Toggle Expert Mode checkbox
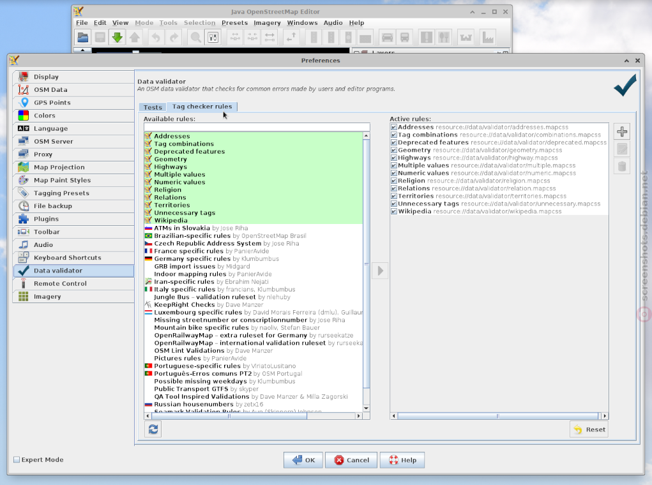Screen dimensions: 652x485 coord(17,459)
